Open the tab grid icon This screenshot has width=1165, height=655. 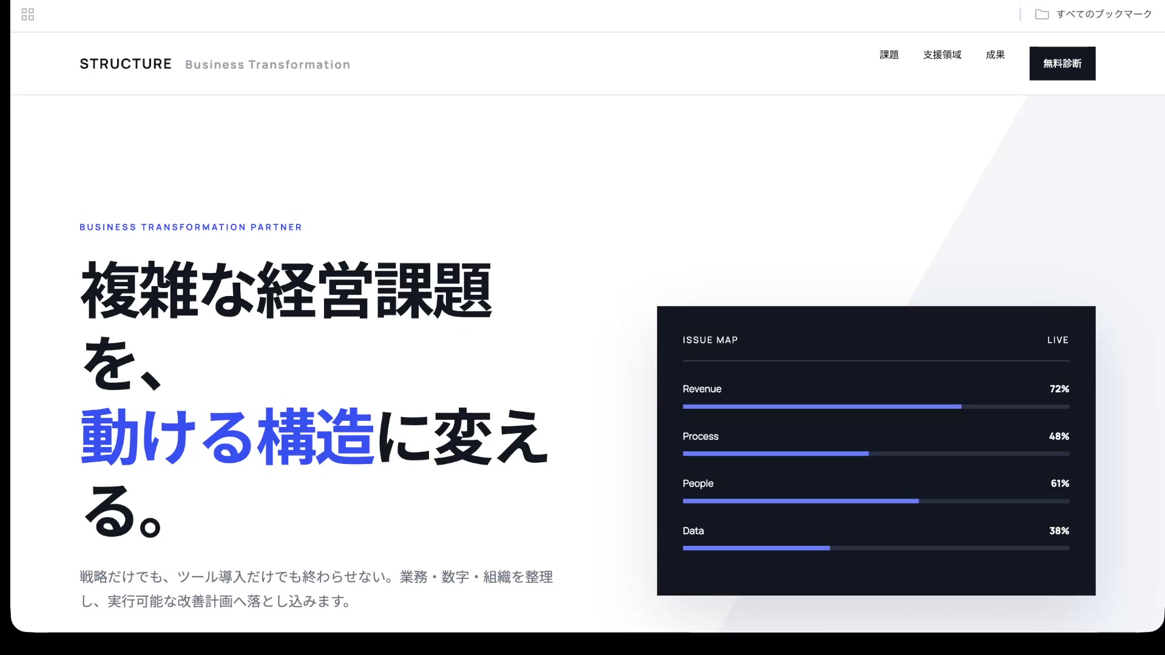[x=28, y=14]
